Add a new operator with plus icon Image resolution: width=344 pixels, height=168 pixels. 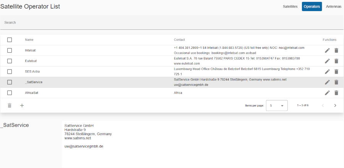point(22,105)
